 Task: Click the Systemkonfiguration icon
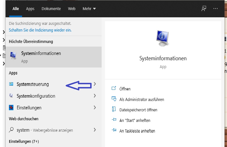point(11,96)
